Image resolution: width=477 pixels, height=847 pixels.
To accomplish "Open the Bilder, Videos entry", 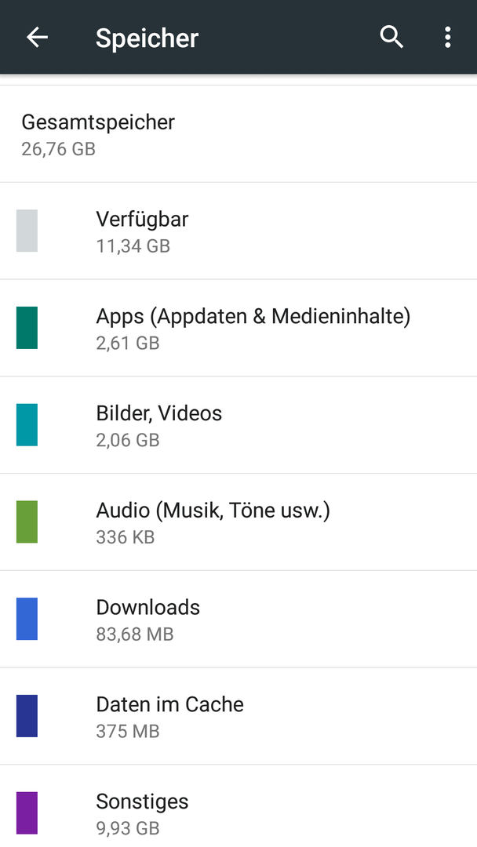I will click(x=238, y=425).
